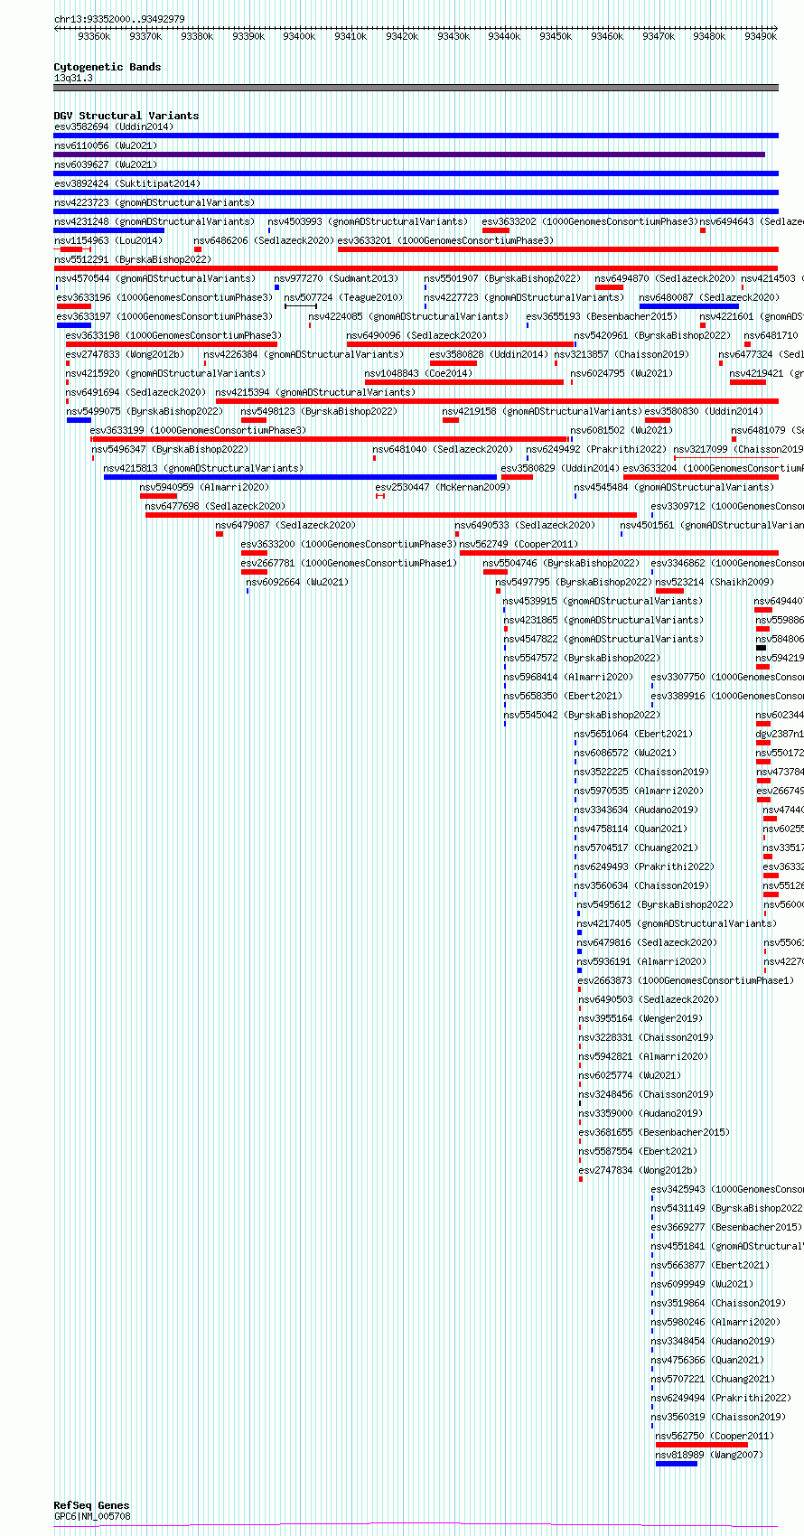The width and height of the screenshot is (804, 1536).
Task: Click nsv562749 (Cooper2011) label
Action: 519,544
